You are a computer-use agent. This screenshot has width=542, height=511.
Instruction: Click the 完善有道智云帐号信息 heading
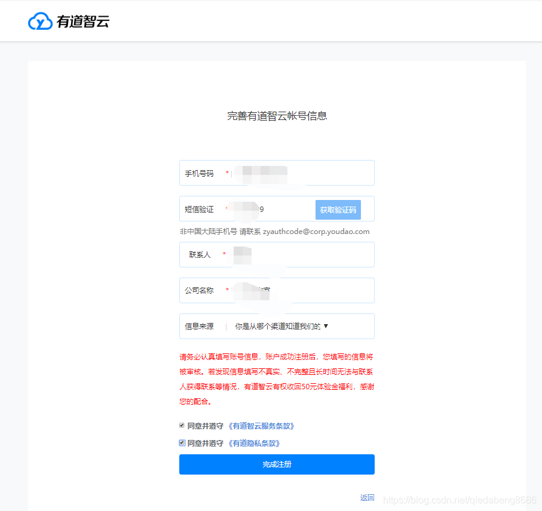click(x=277, y=116)
